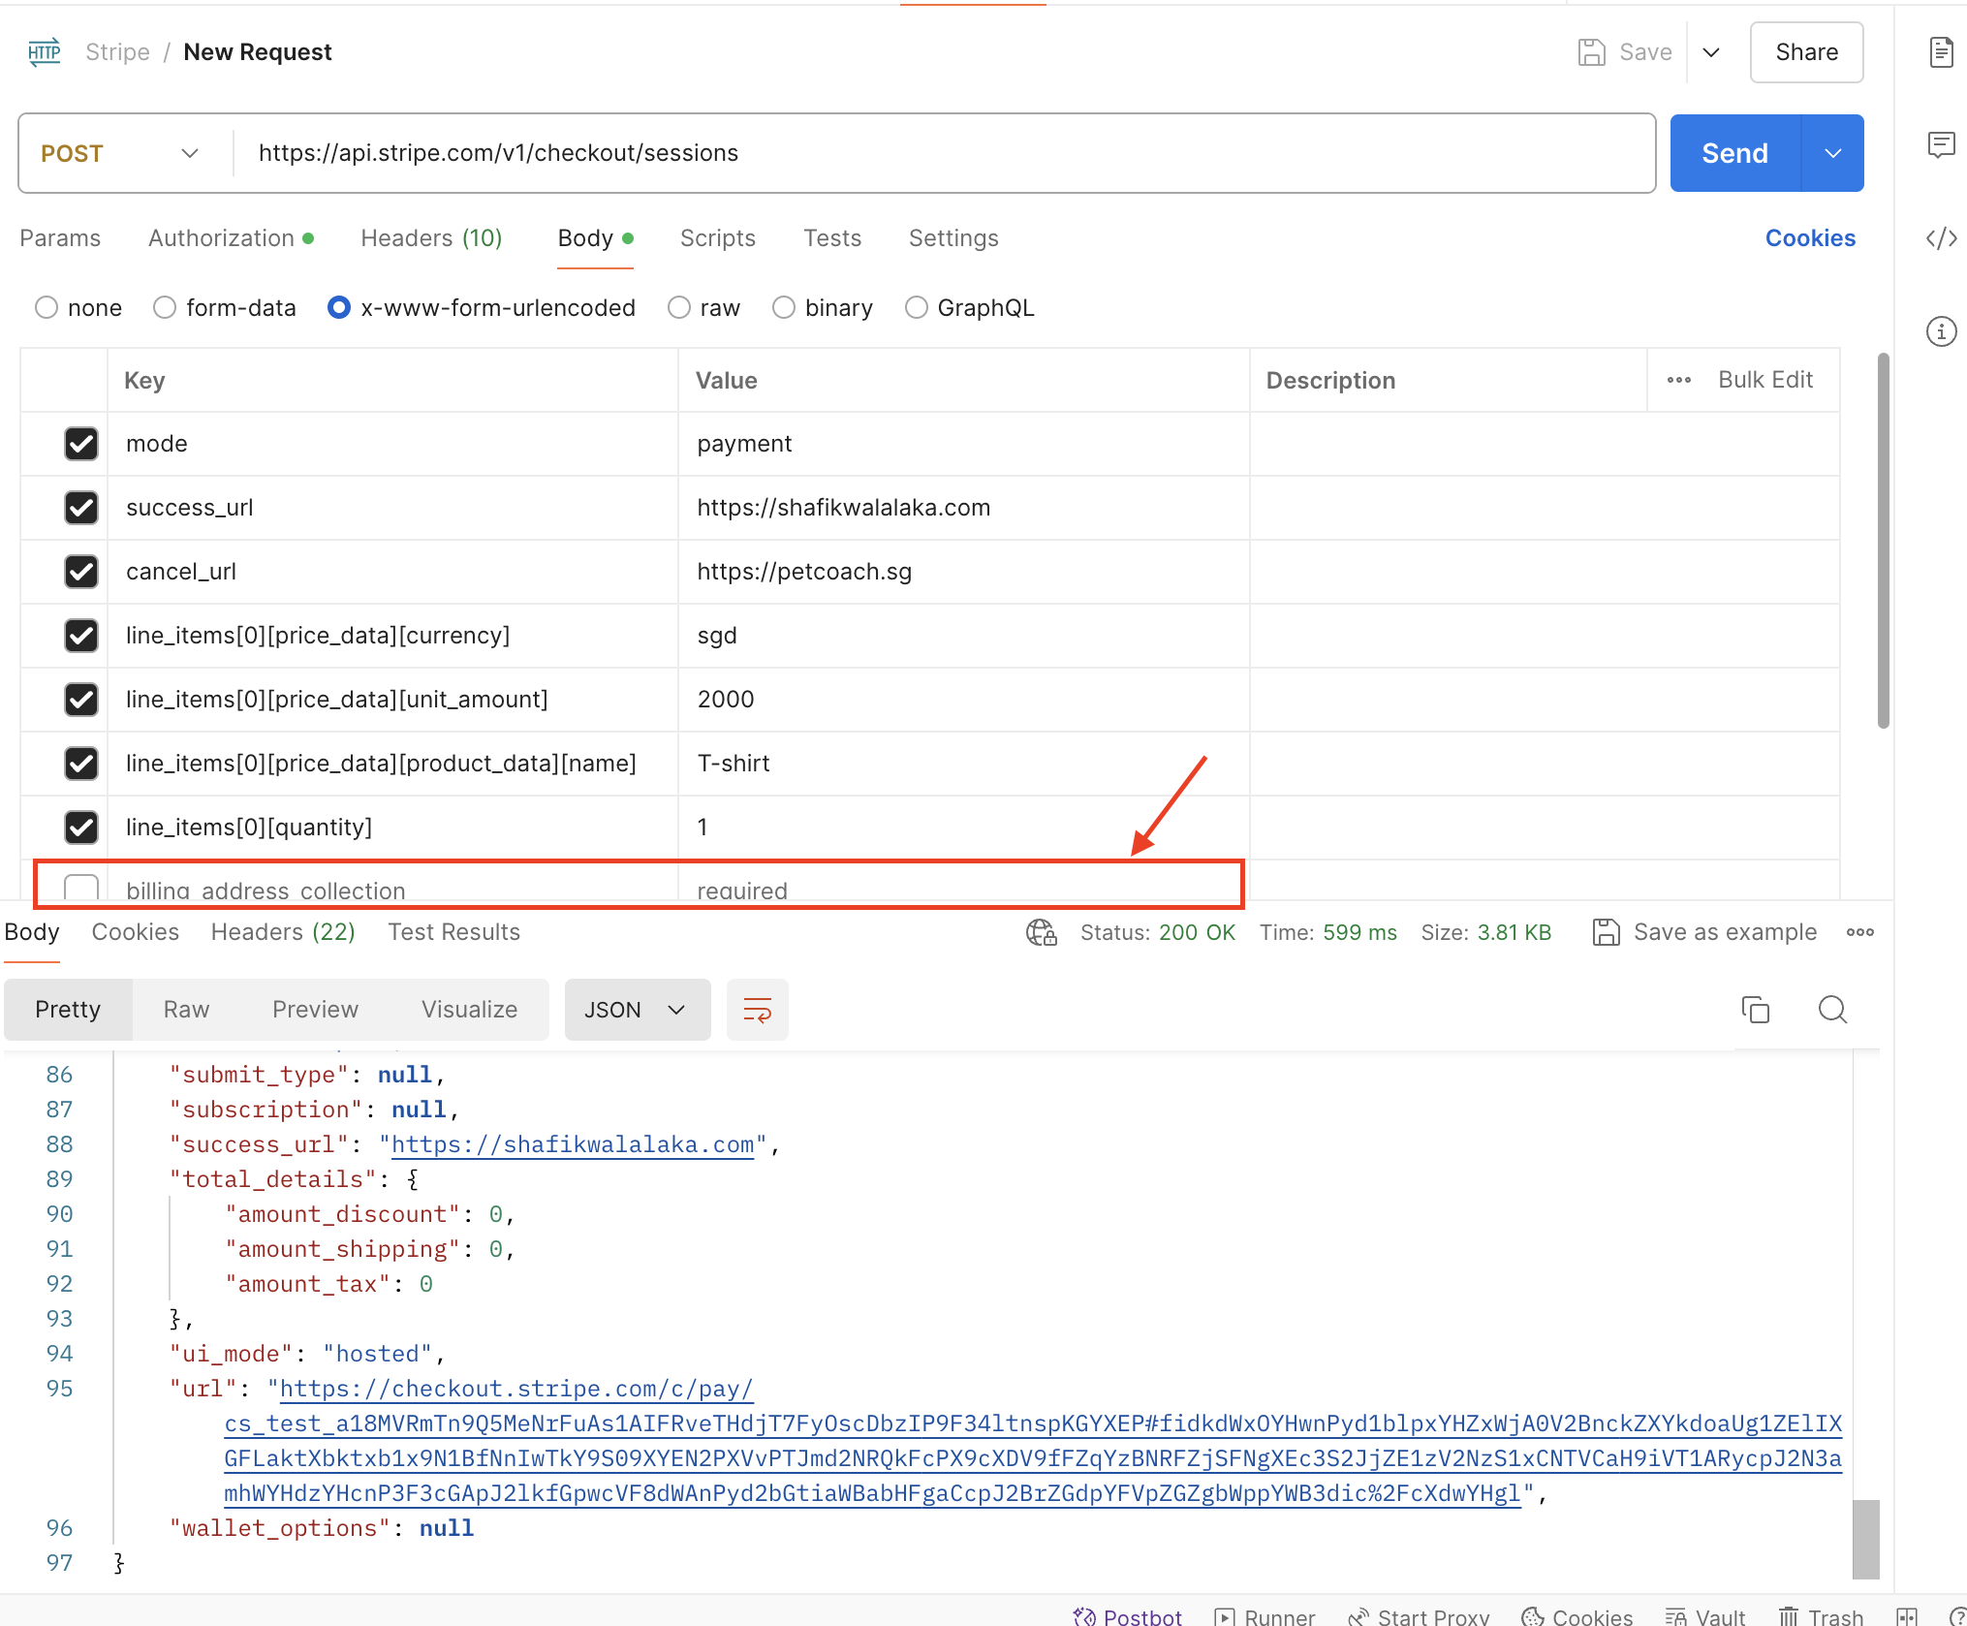Click the Save as example icon
Image resolution: width=1967 pixels, height=1626 pixels.
1606,932
